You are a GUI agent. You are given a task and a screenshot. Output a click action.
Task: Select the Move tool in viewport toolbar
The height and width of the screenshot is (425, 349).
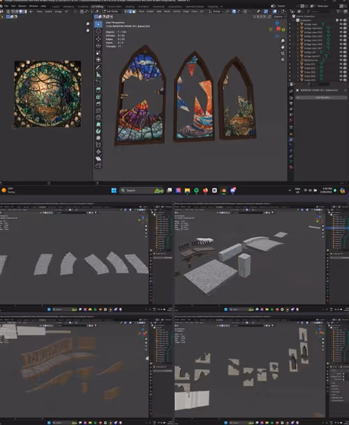98,39
